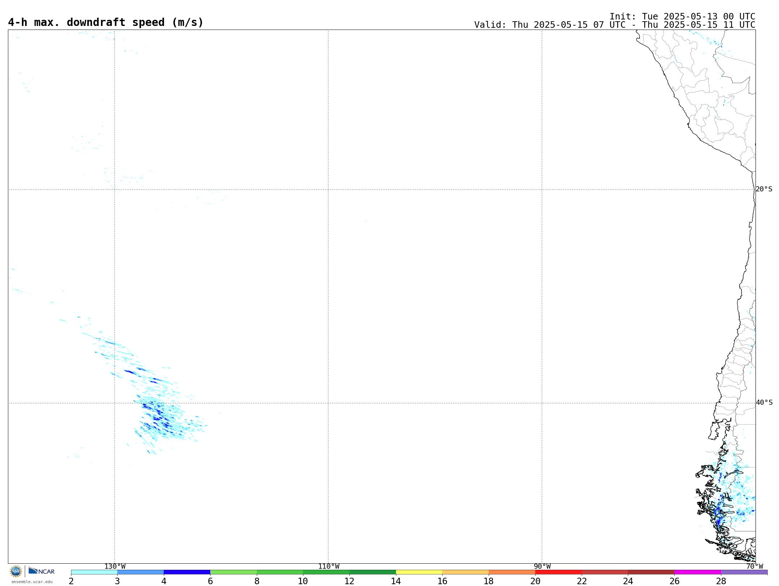This screenshot has width=779, height=586.
Task: Click the light blue 3–4 color swatch
Action: [141, 572]
